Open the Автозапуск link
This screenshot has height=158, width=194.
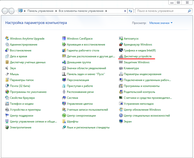(x=131, y=39)
